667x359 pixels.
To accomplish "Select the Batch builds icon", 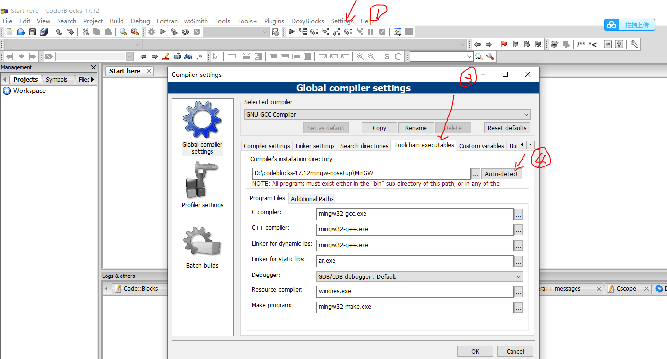I will pyautogui.click(x=202, y=248).
